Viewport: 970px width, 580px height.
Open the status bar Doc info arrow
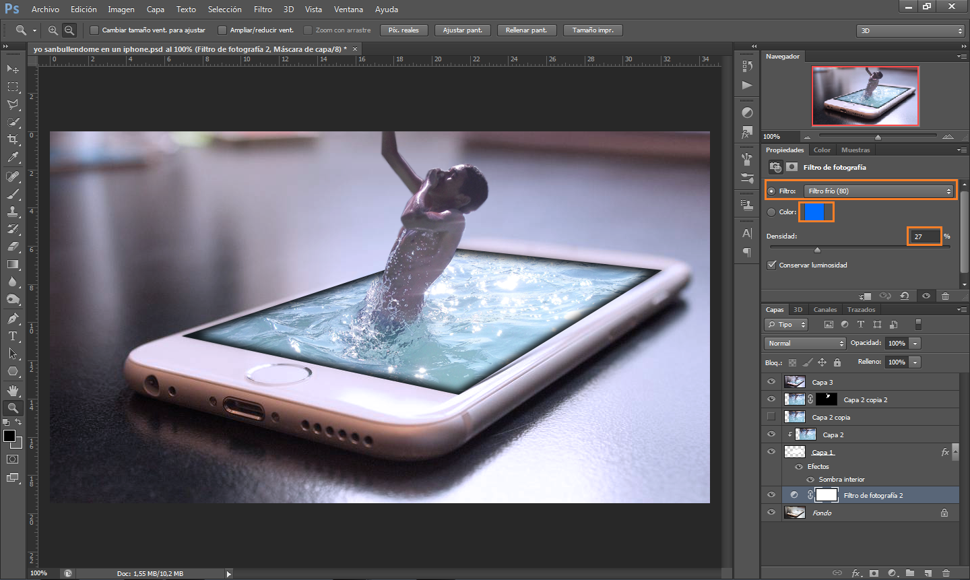coord(229,574)
